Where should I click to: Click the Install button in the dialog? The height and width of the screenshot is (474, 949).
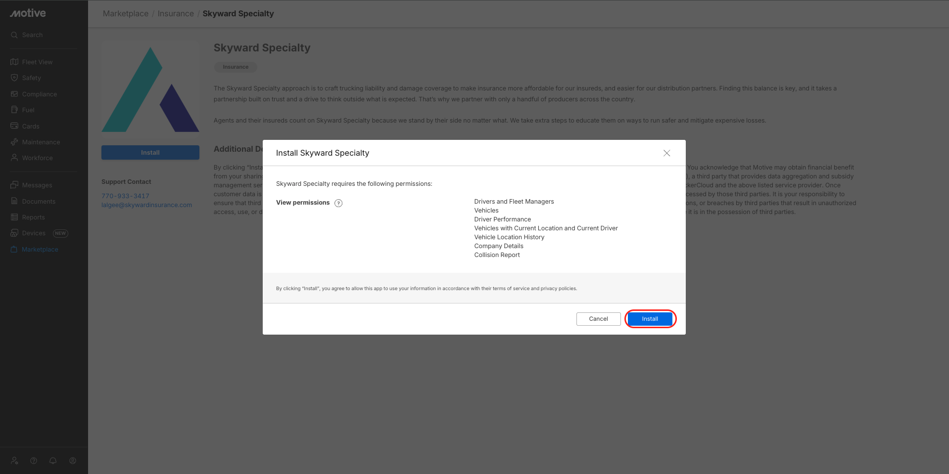650,319
